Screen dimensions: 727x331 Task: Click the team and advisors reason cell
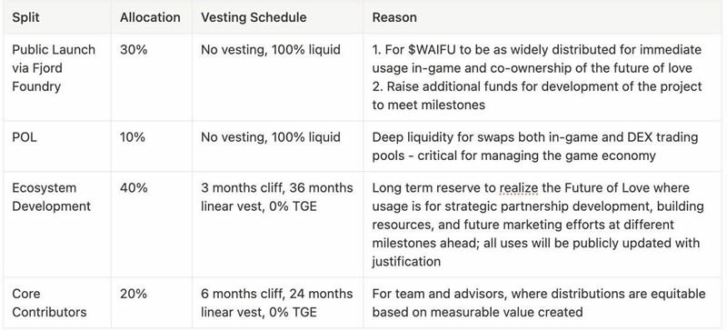click(x=543, y=303)
